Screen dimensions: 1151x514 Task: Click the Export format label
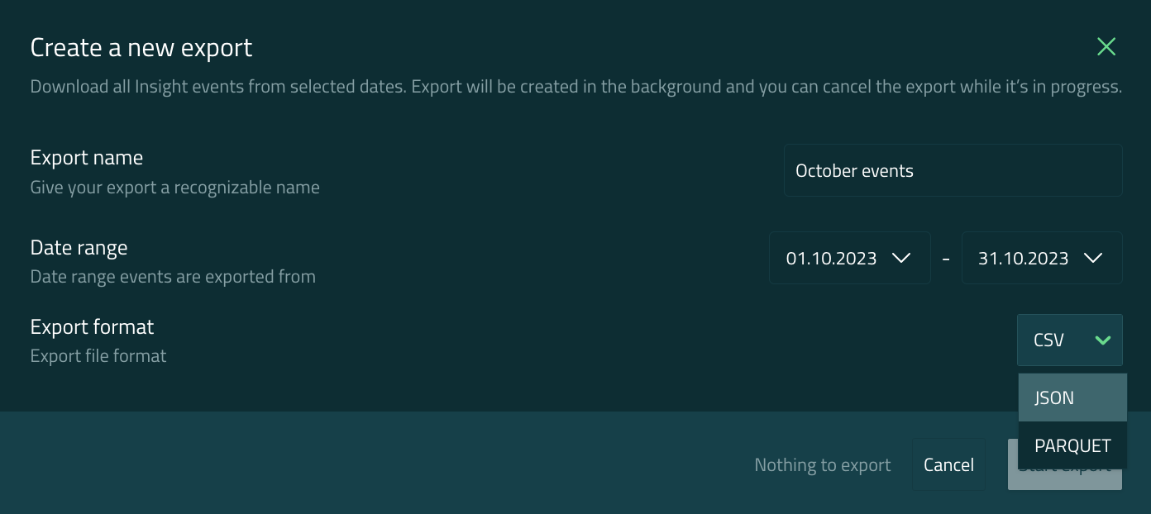click(x=92, y=327)
